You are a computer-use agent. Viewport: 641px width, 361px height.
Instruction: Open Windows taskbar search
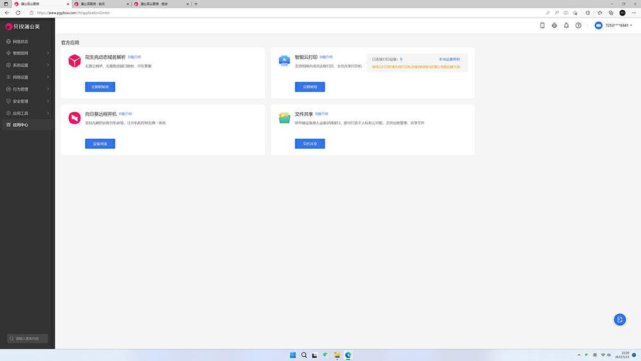304,355
